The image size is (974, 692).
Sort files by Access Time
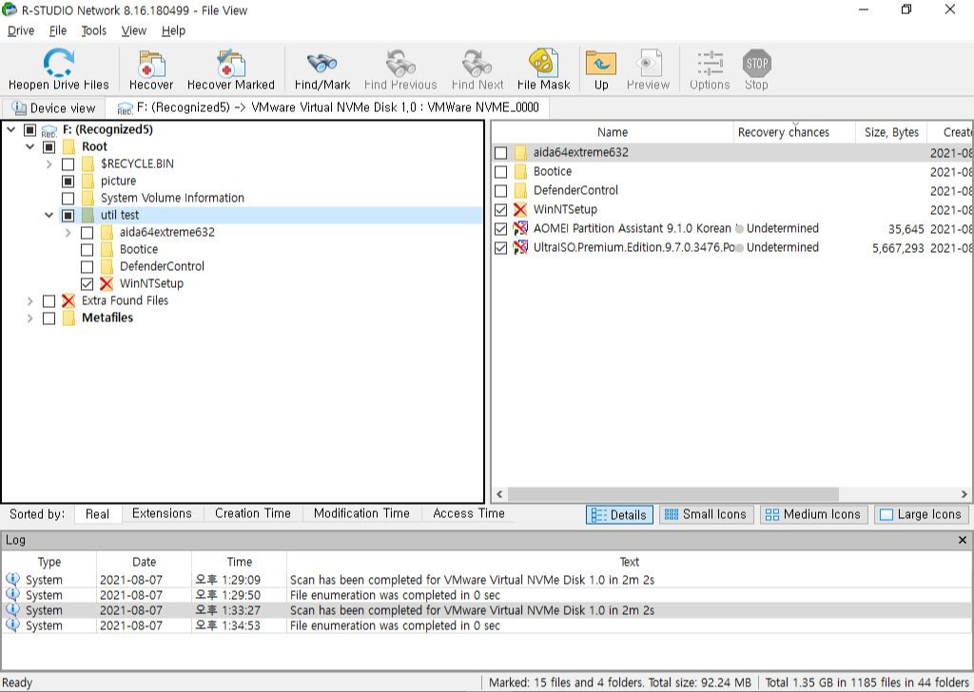468,513
